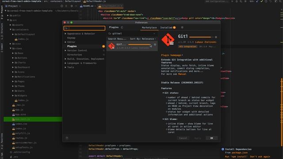Image resolution: width=283 pixels, height=159 pixels.
Task: Open the Sort By: Relevance dropdown
Action: 143,39
